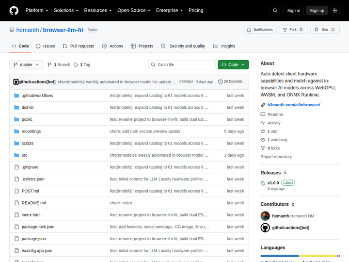349x262 pixels.
Task: Click the package.json file icon
Action: coord(16,239)
